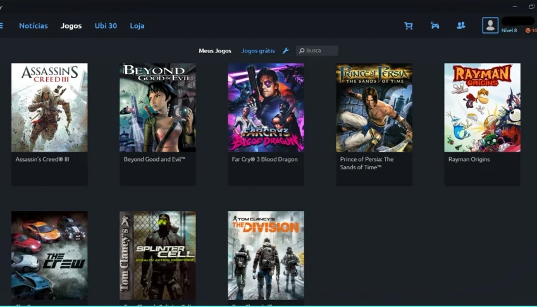This screenshot has height=307, width=537.
Task: Click the Nível 8 level label
Action: (509, 30)
